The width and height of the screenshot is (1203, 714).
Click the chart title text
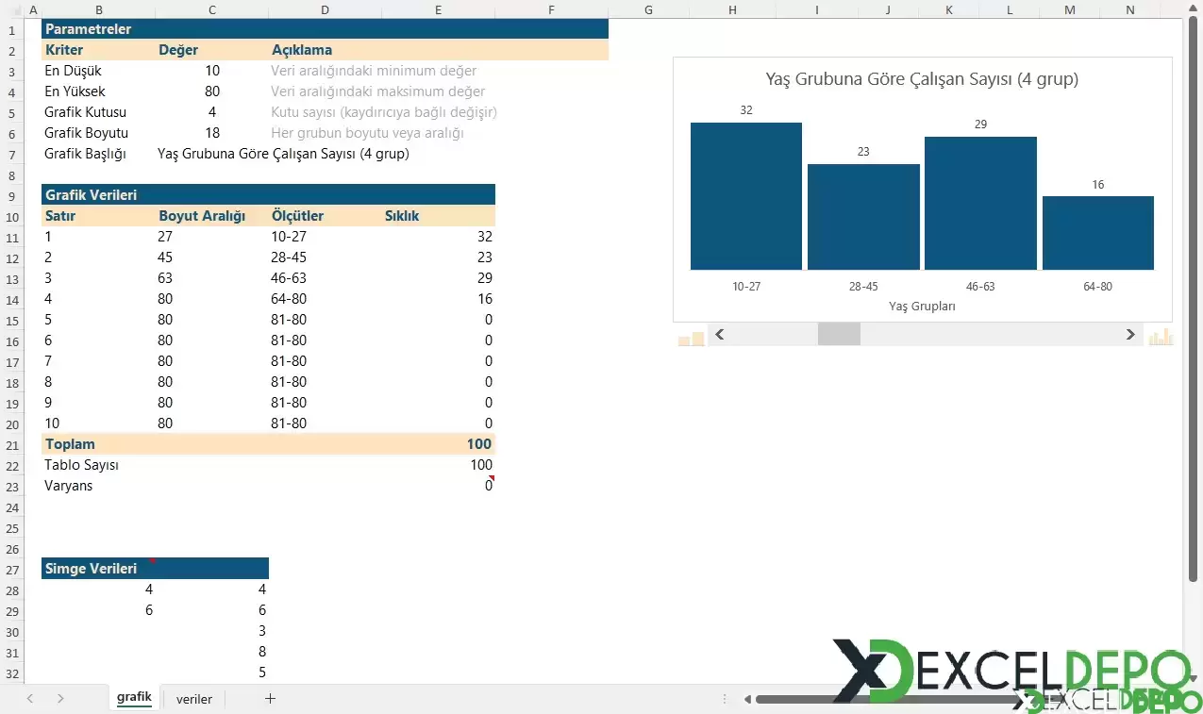point(921,79)
